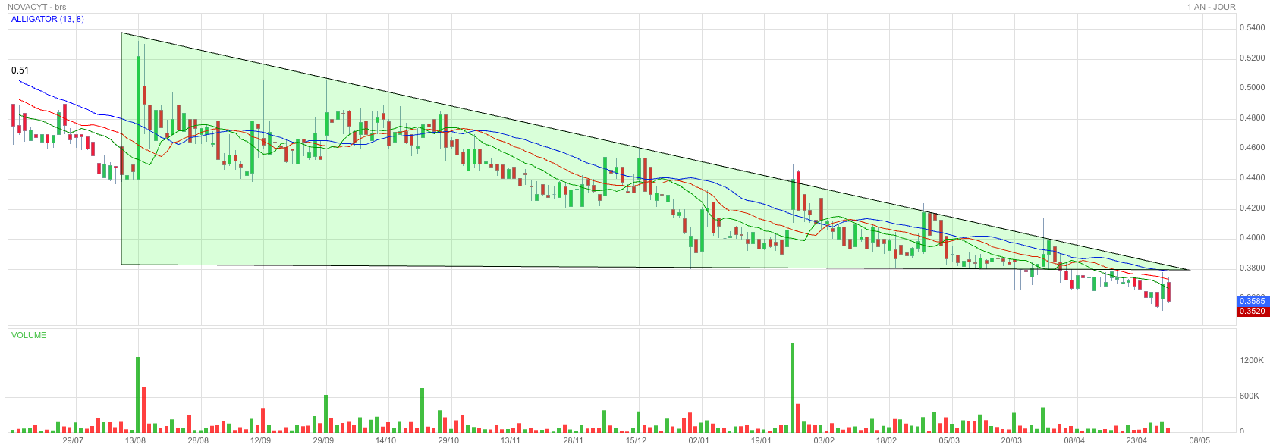Click the red 0.3520 price tag
The image size is (1270, 448).
[x=1253, y=311]
